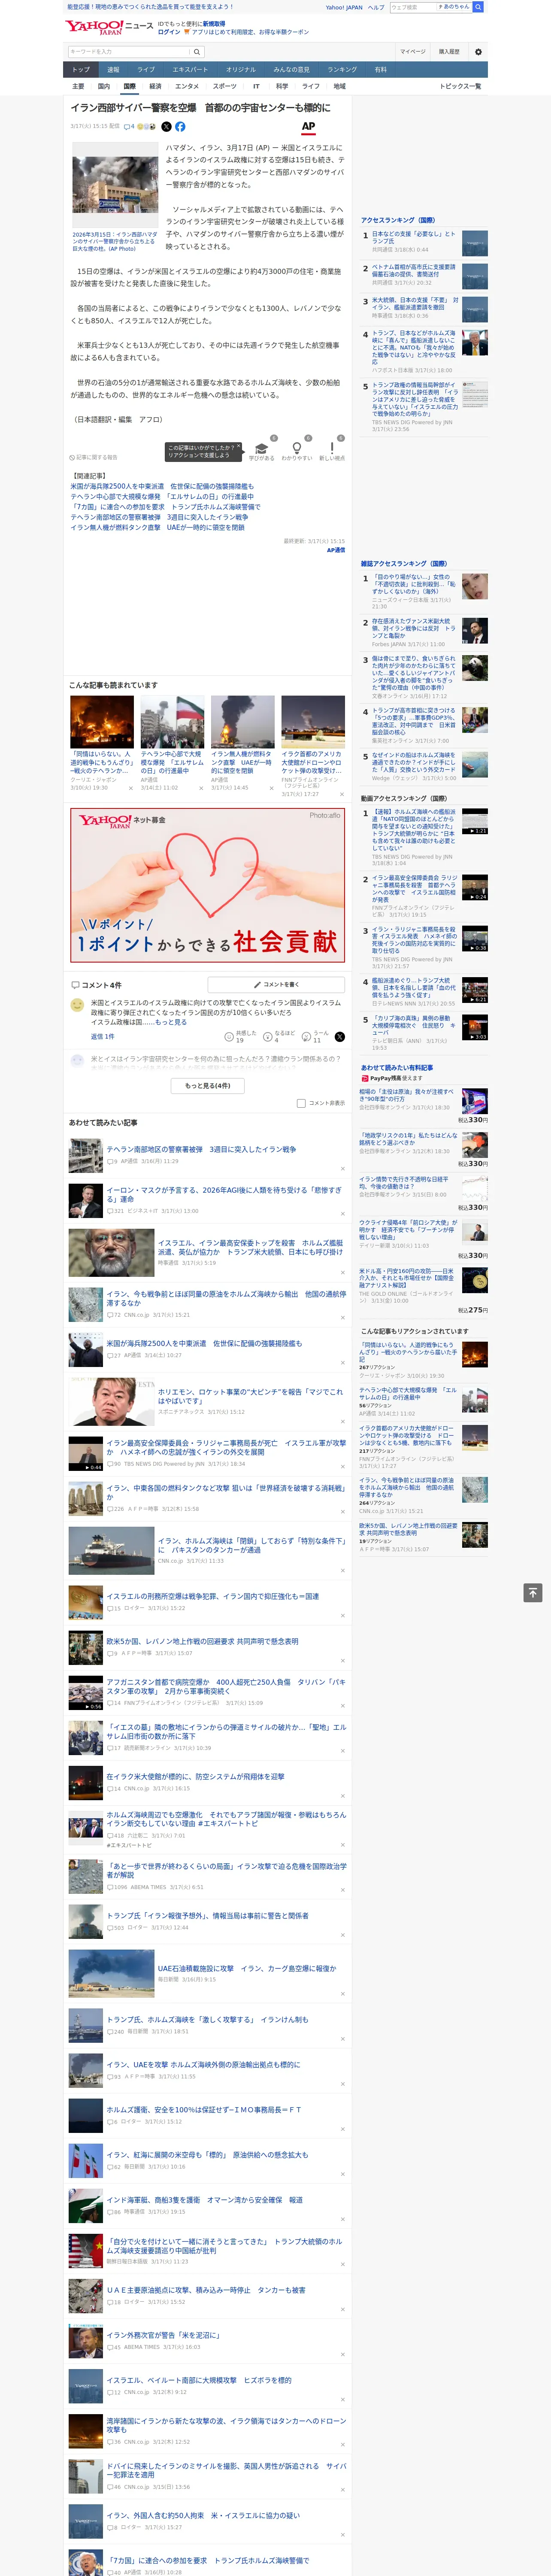
Task: Select the ランキング main tab
Action: pyautogui.click(x=342, y=70)
